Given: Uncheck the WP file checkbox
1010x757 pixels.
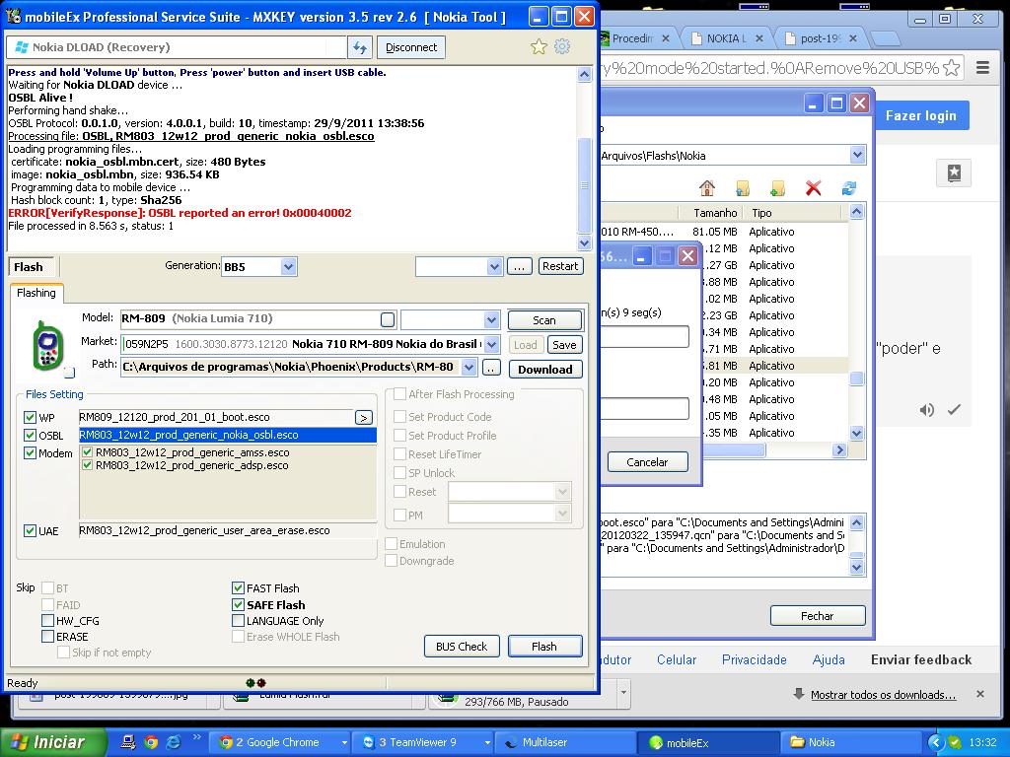Looking at the screenshot, I should [31, 417].
